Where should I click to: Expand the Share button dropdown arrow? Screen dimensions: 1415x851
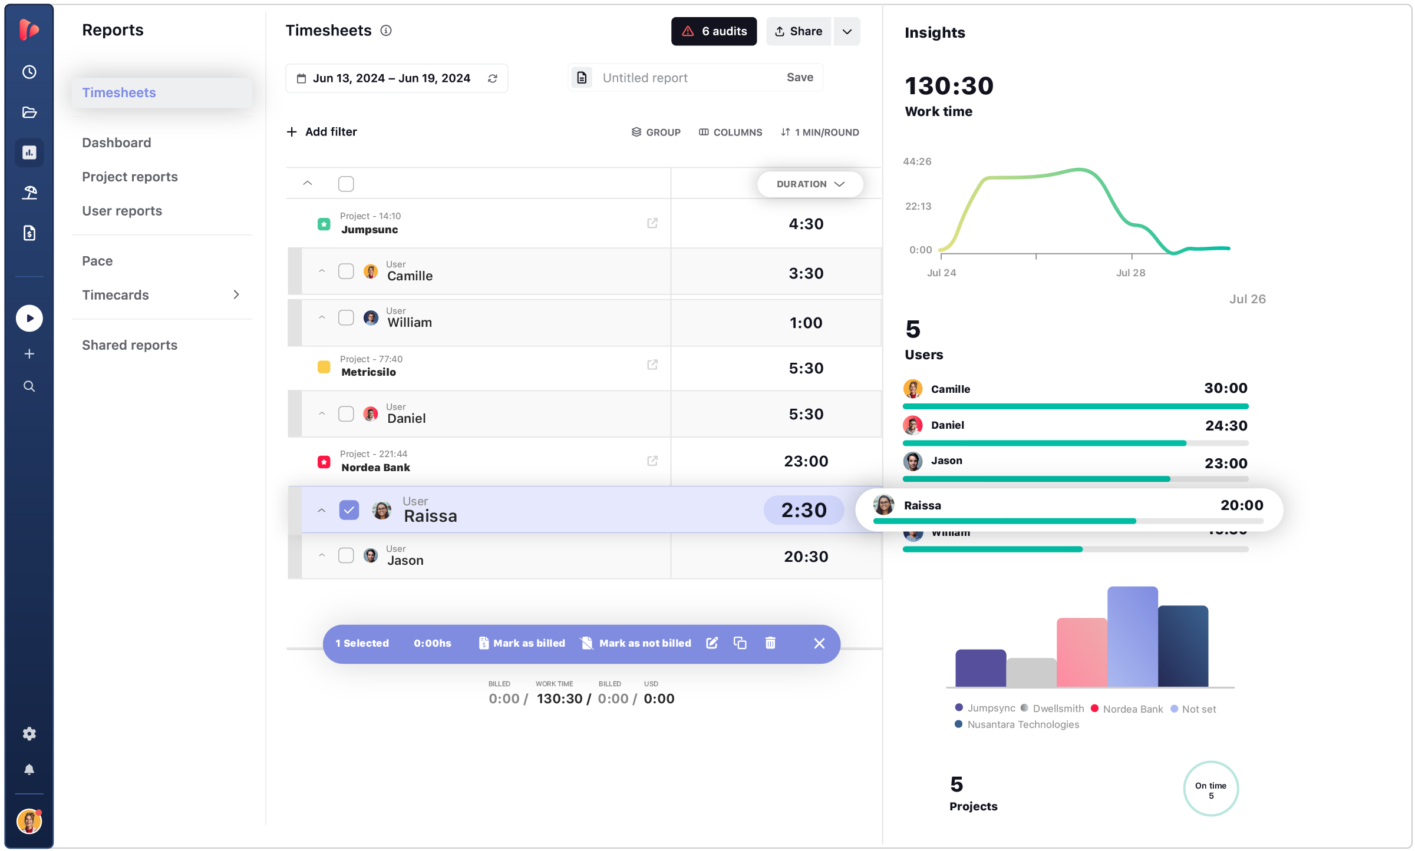pos(846,31)
